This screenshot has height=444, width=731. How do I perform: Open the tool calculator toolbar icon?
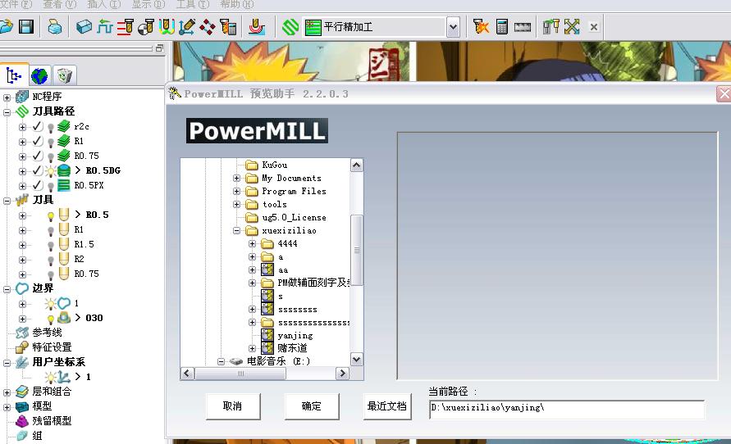point(228,26)
